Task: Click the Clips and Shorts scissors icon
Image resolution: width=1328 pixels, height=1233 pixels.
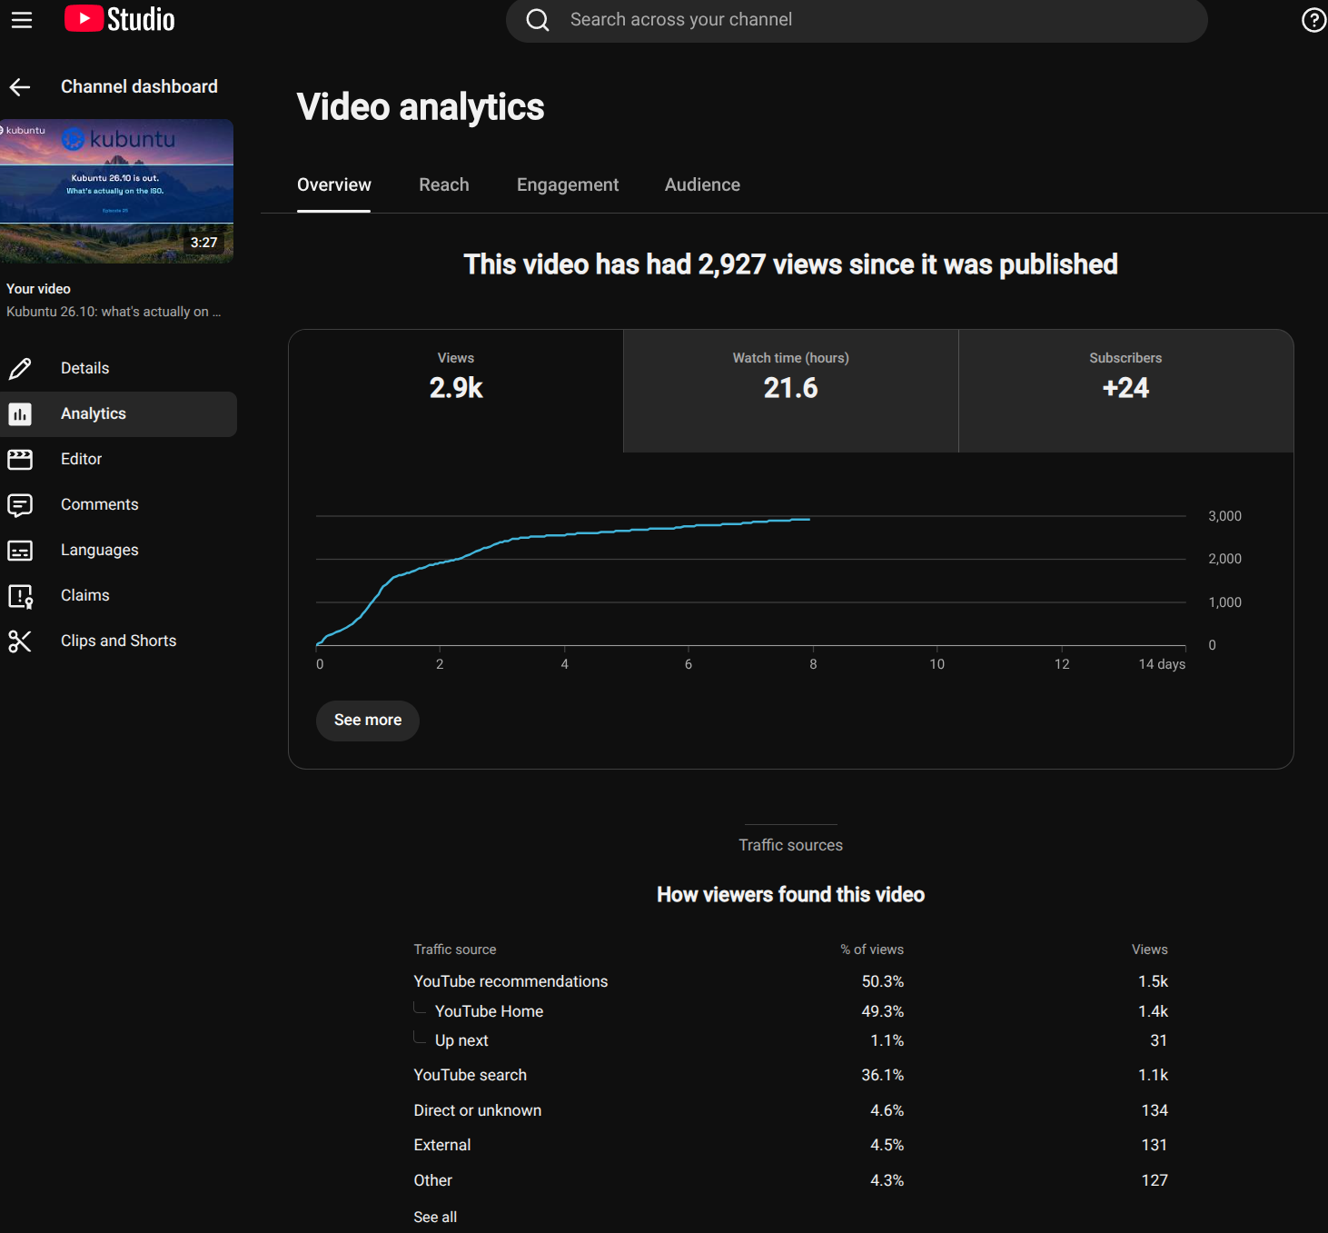Action: tap(20, 641)
